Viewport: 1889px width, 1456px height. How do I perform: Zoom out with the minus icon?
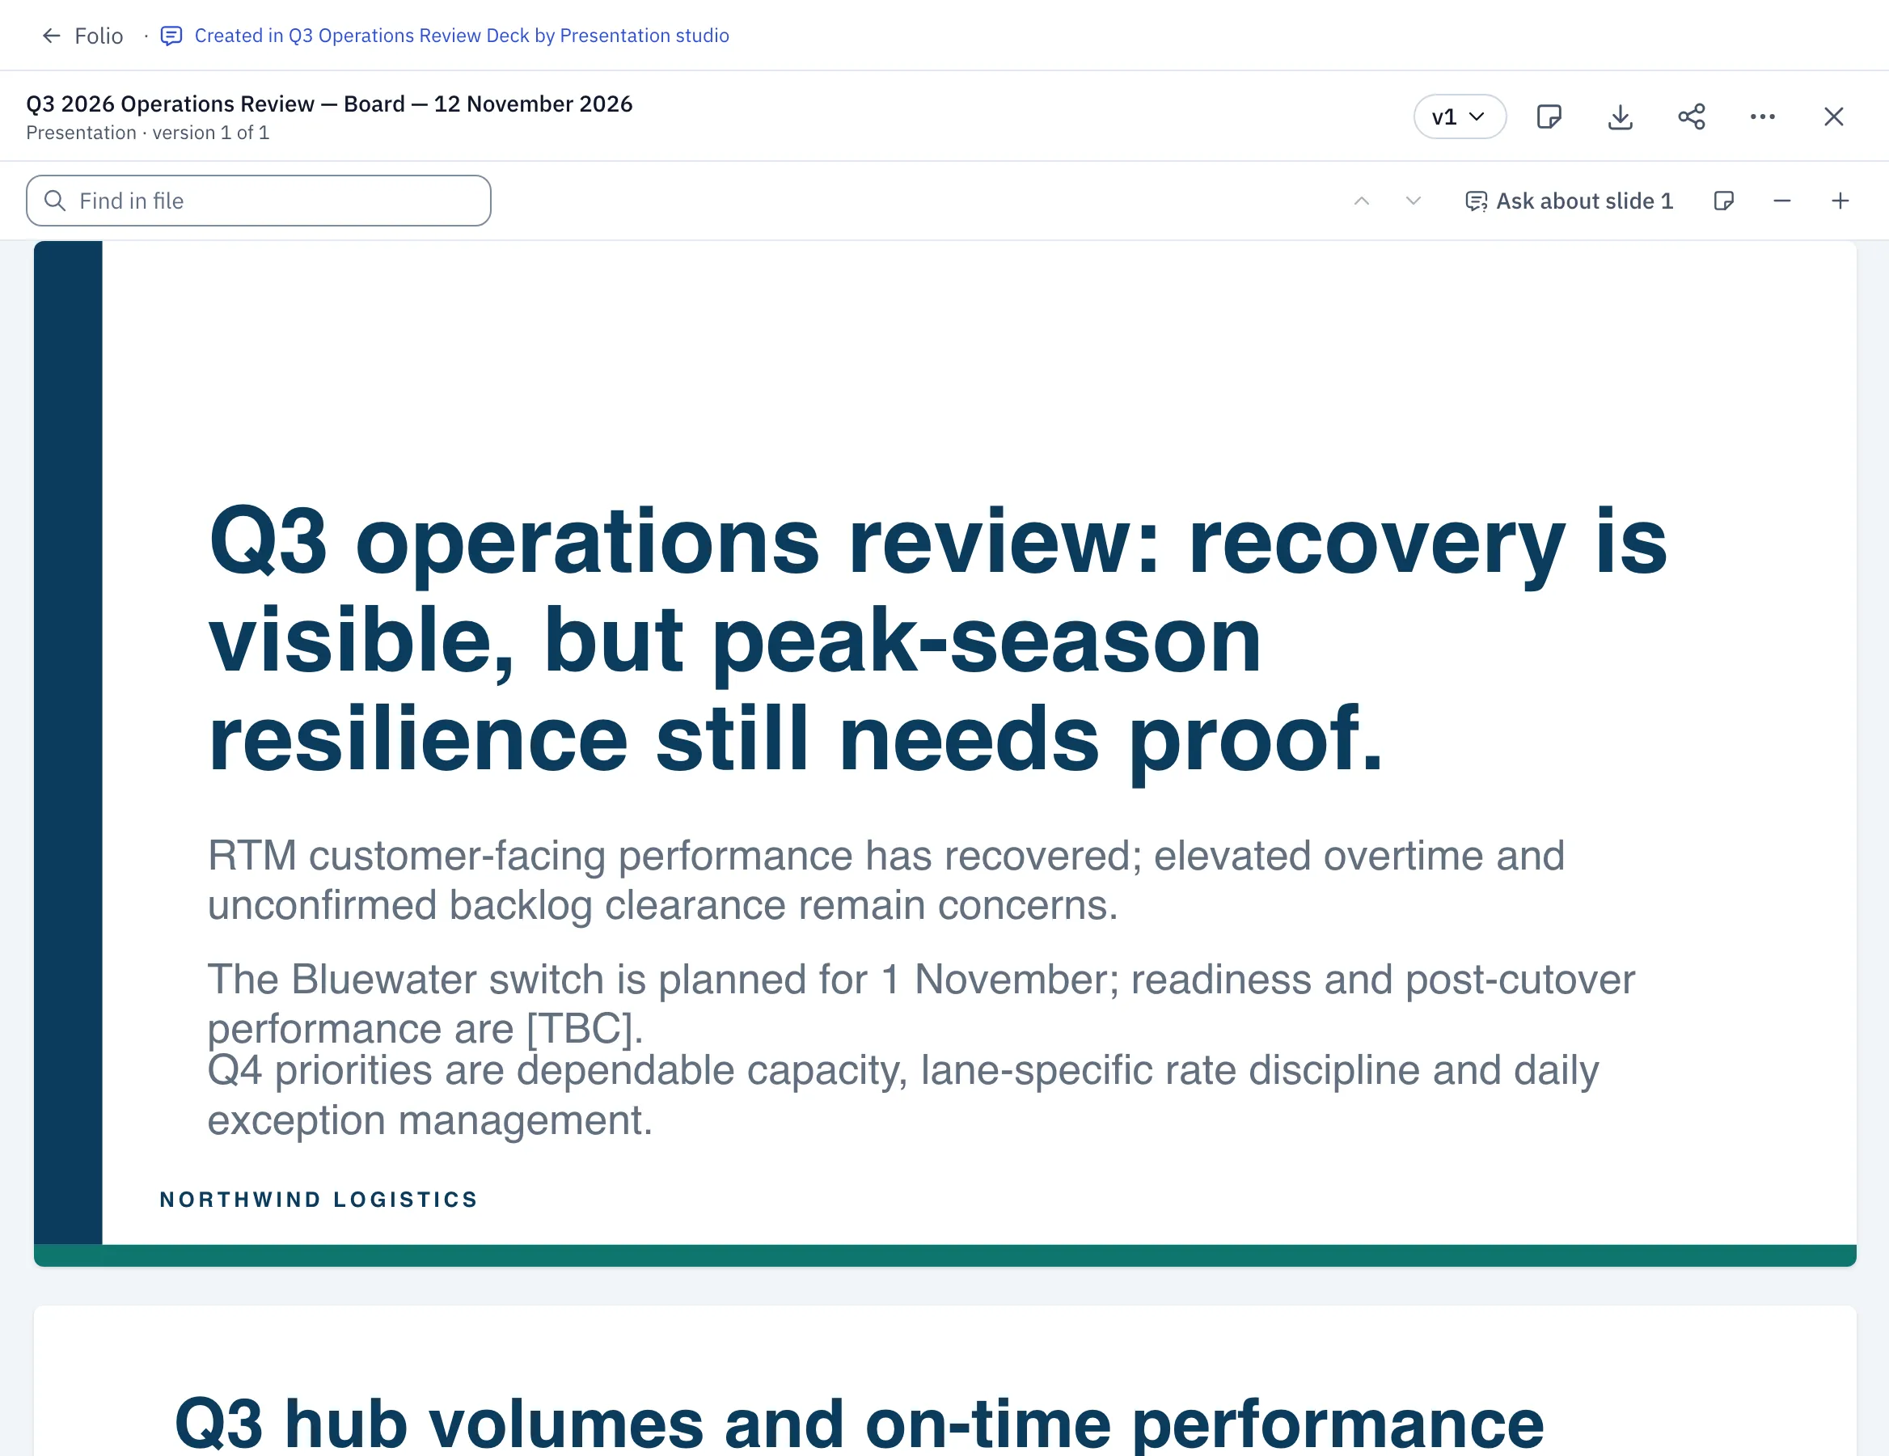point(1781,201)
